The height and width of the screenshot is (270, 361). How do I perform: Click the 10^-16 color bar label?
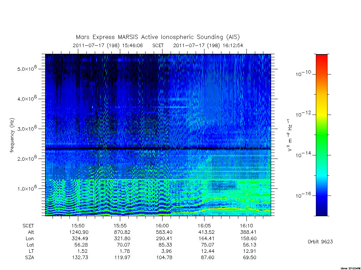tap(303, 195)
